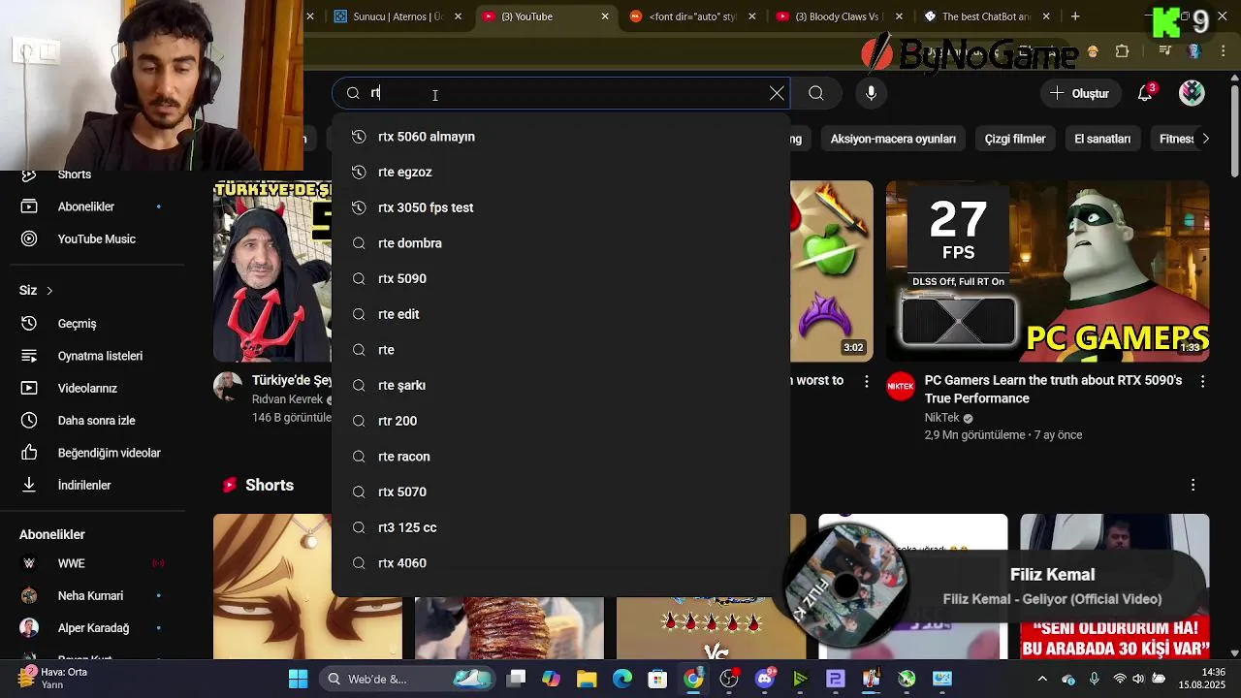
Task: Close the (3) YouTube tab
Action: [x=605, y=16]
